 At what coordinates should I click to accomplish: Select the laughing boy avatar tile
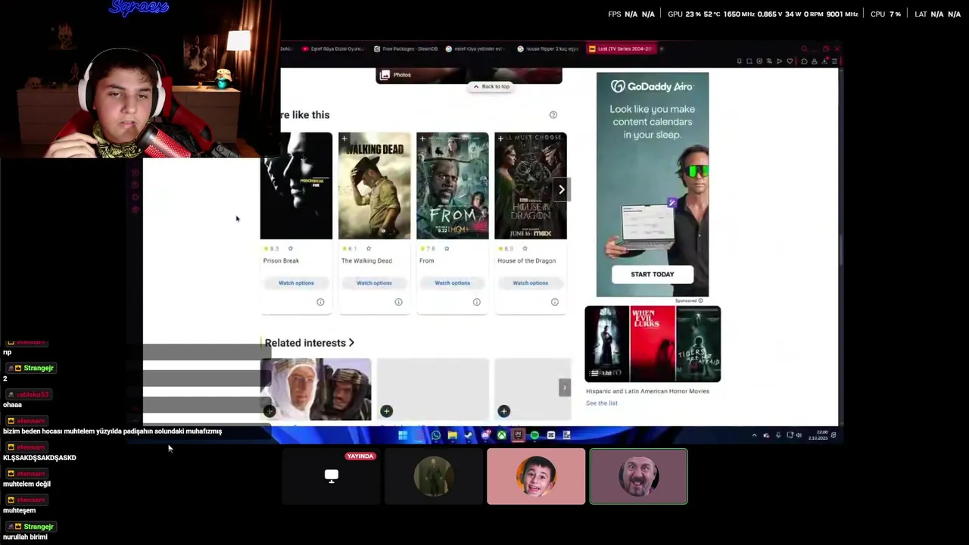coord(536,476)
